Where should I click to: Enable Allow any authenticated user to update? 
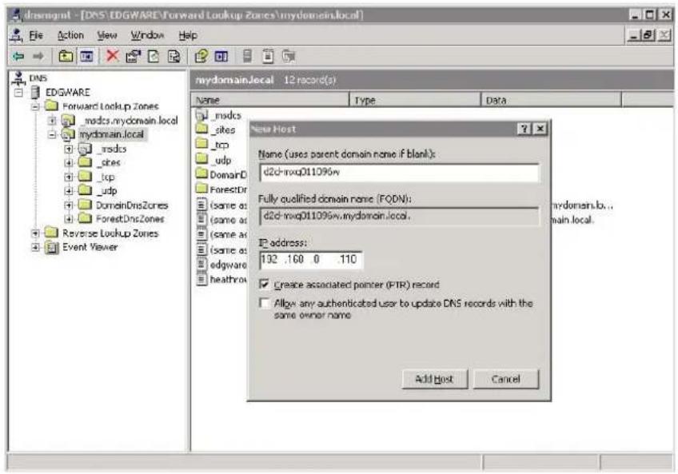pos(264,303)
